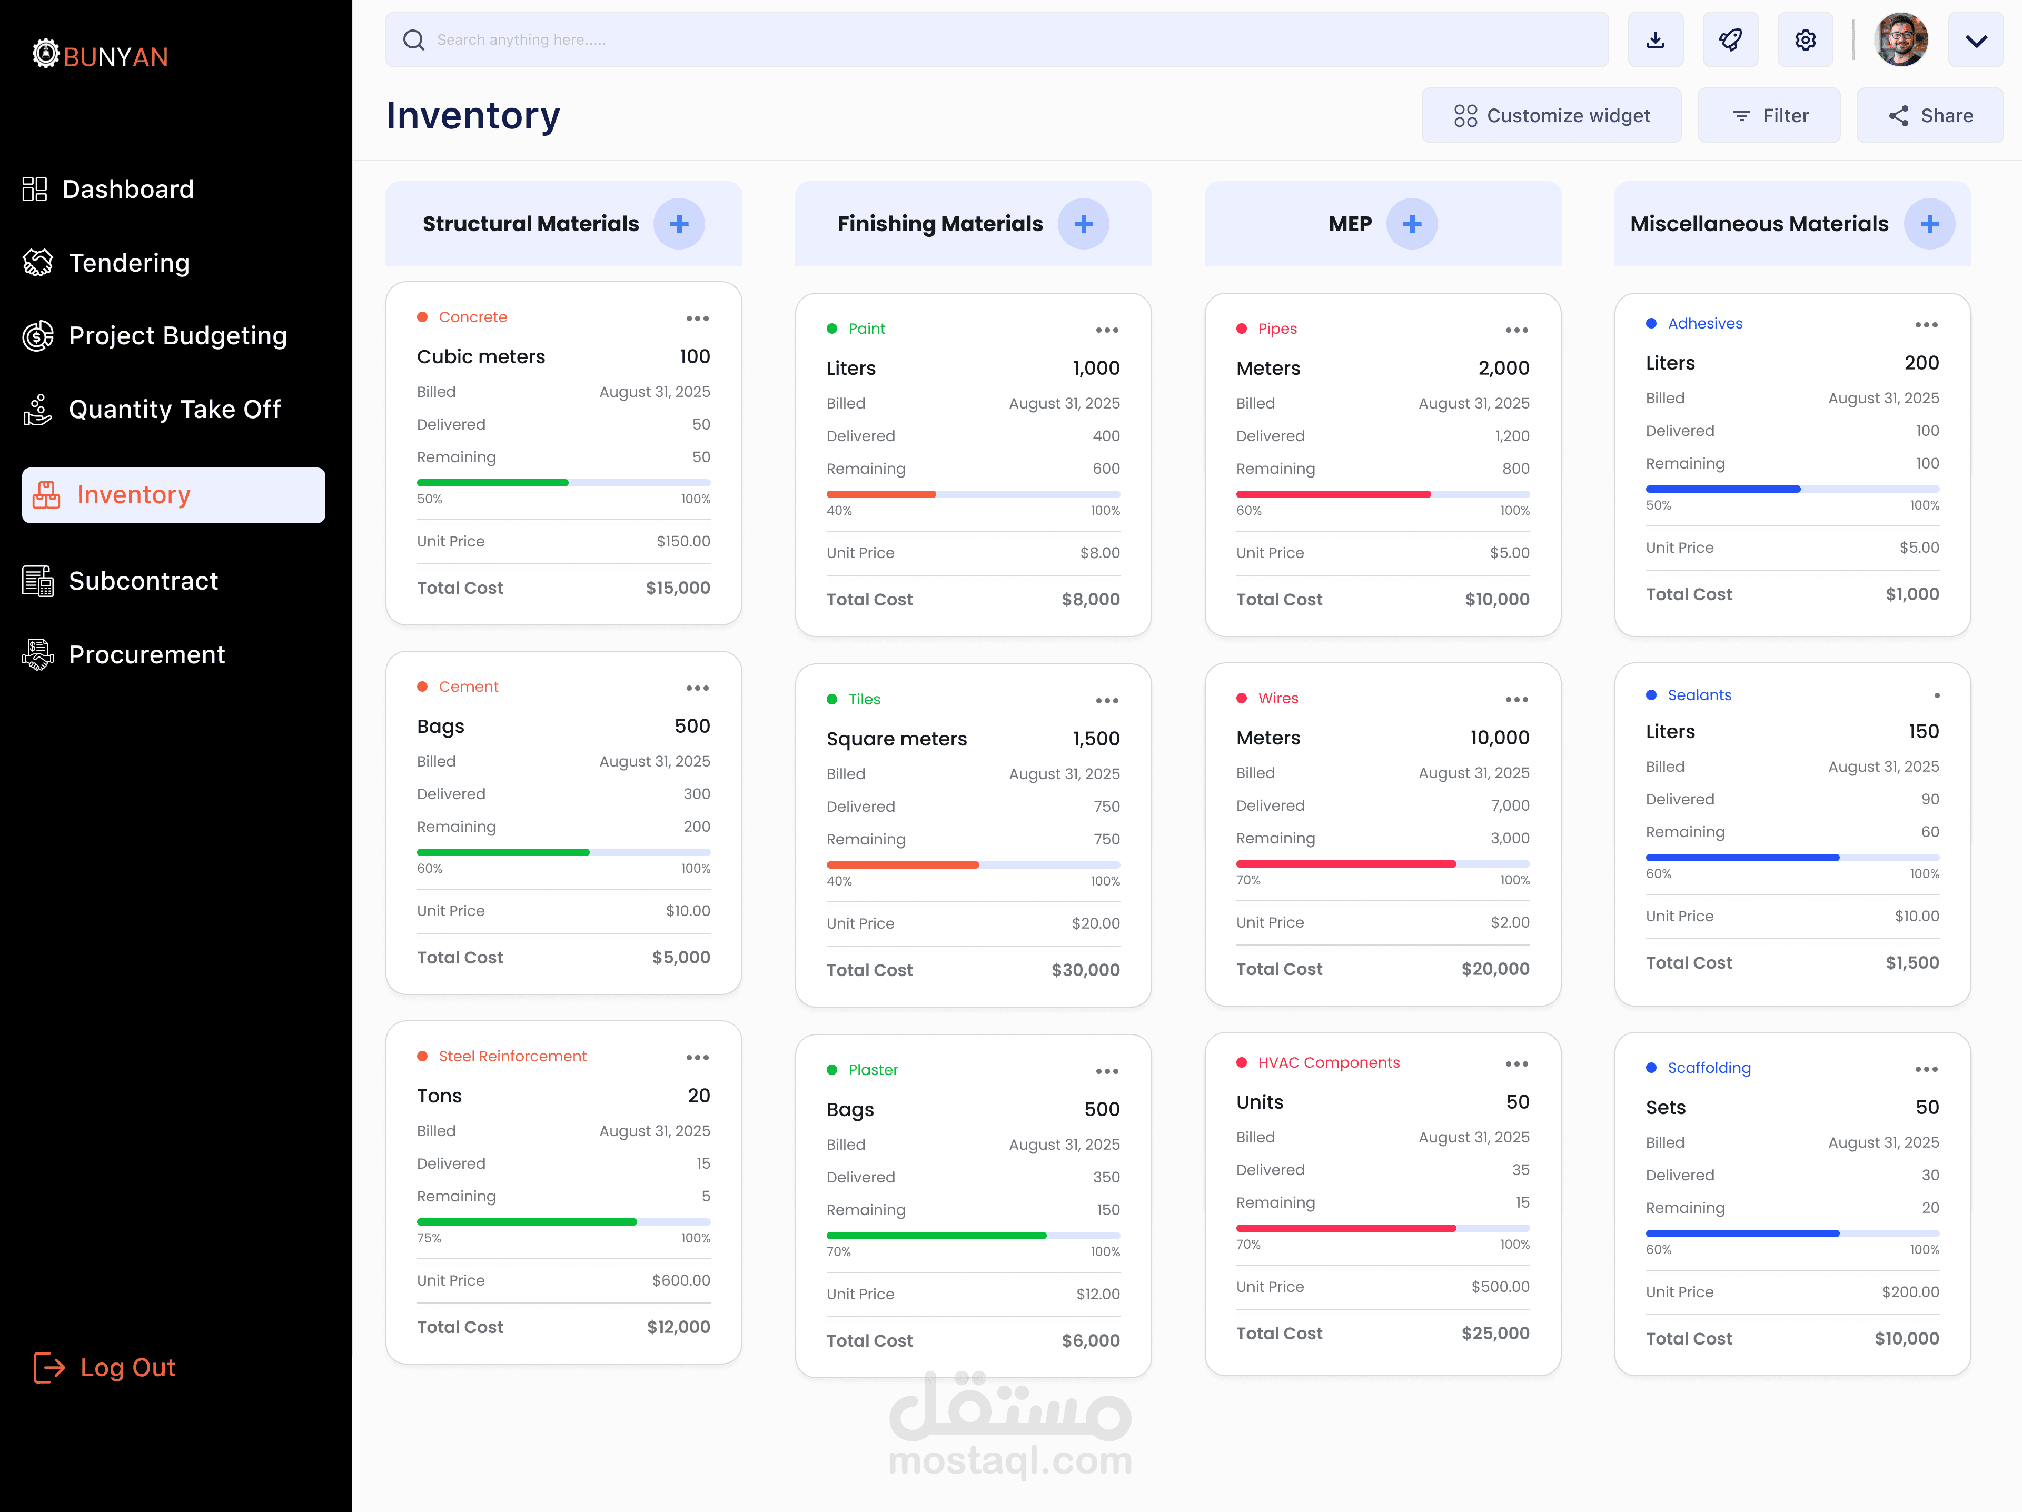Click the Customize widget button
The height and width of the screenshot is (1512, 2022).
coord(1550,116)
